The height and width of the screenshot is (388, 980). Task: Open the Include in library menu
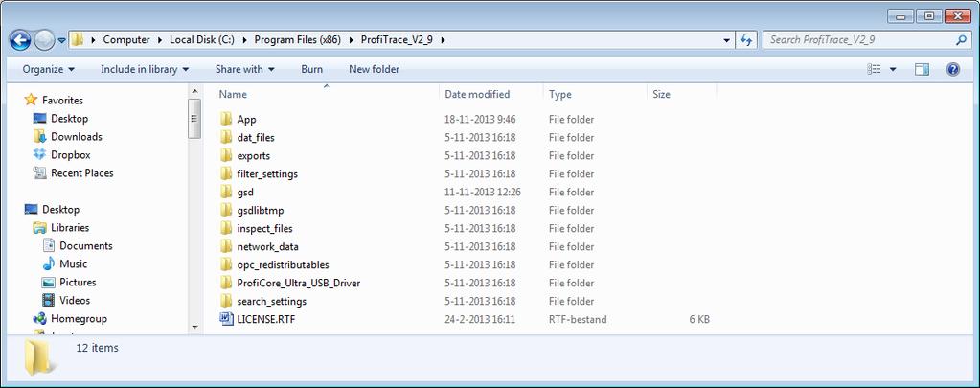point(145,69)
